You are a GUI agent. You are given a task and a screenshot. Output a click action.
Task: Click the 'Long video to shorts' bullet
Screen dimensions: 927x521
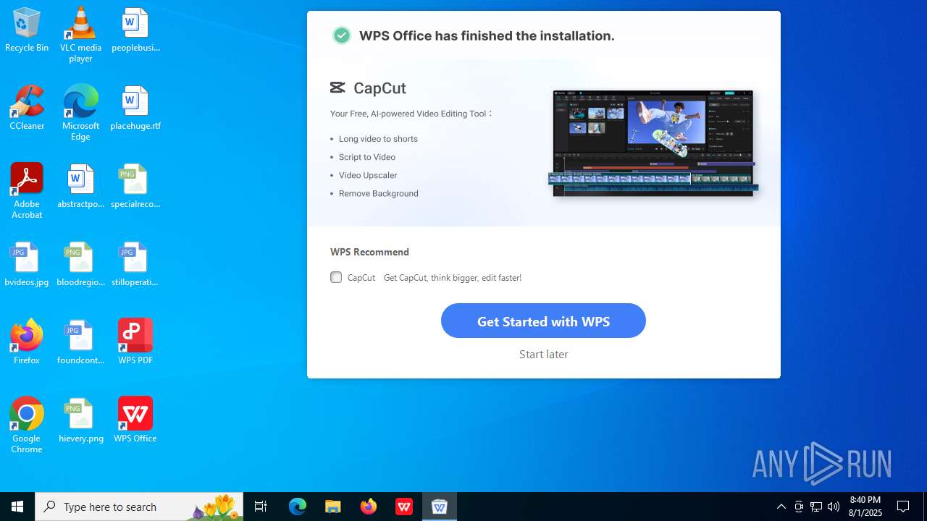(378, 139)
